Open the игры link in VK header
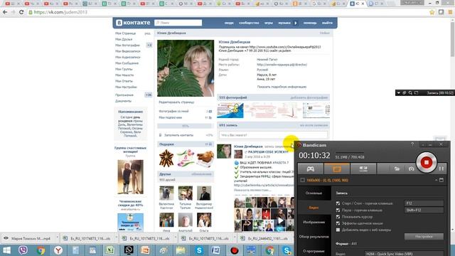 (269, 23)
